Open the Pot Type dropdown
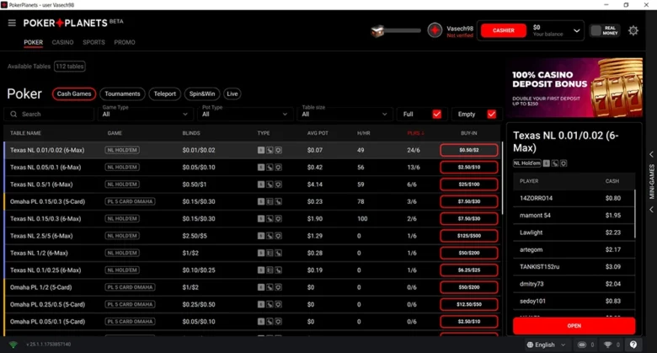 [245, 114]
